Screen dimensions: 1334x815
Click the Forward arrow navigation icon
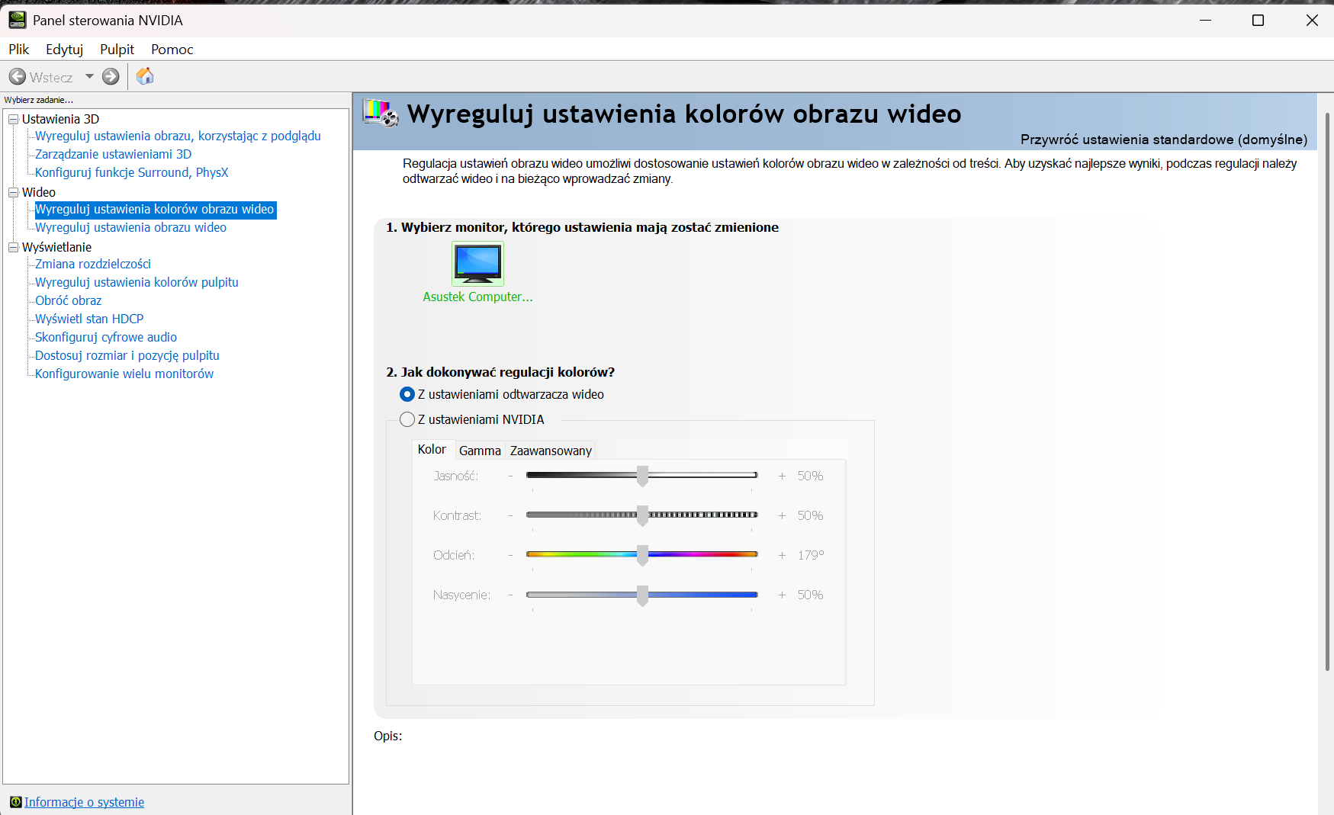(111, 77)
